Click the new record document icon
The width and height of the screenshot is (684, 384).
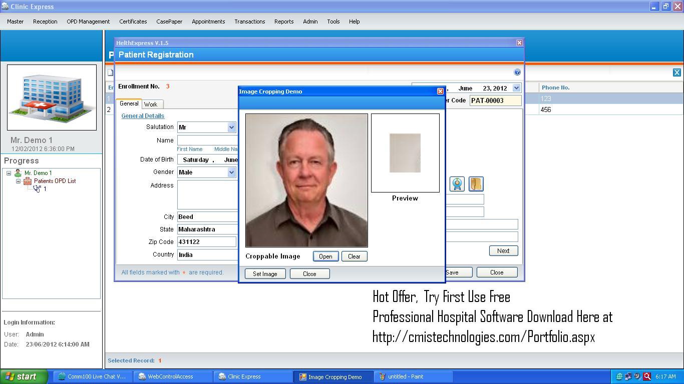pyautogui.click(x=110, y=72)
